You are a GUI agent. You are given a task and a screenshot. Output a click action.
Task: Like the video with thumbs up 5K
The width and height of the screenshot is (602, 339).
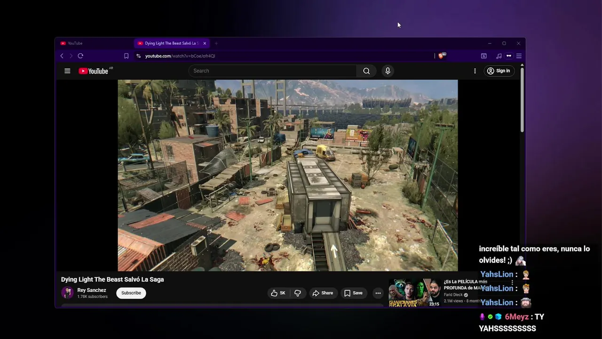coord(278,293)
